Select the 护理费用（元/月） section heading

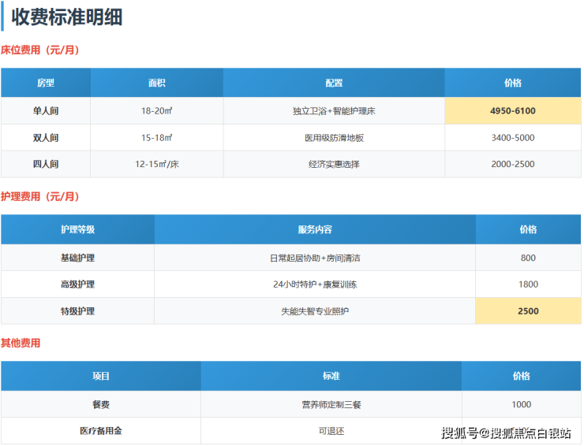[40, 197]
